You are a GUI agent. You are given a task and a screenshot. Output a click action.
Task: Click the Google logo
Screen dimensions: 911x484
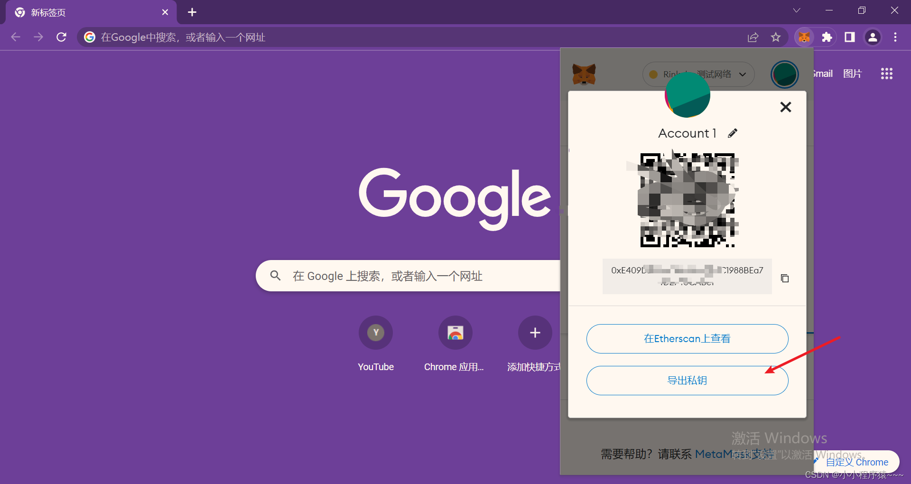455,198
